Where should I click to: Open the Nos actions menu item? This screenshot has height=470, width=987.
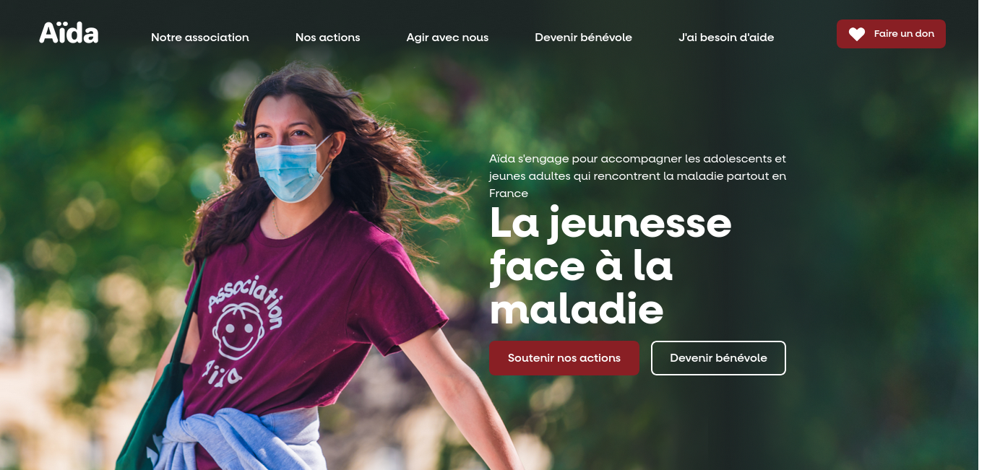point(327,38)
